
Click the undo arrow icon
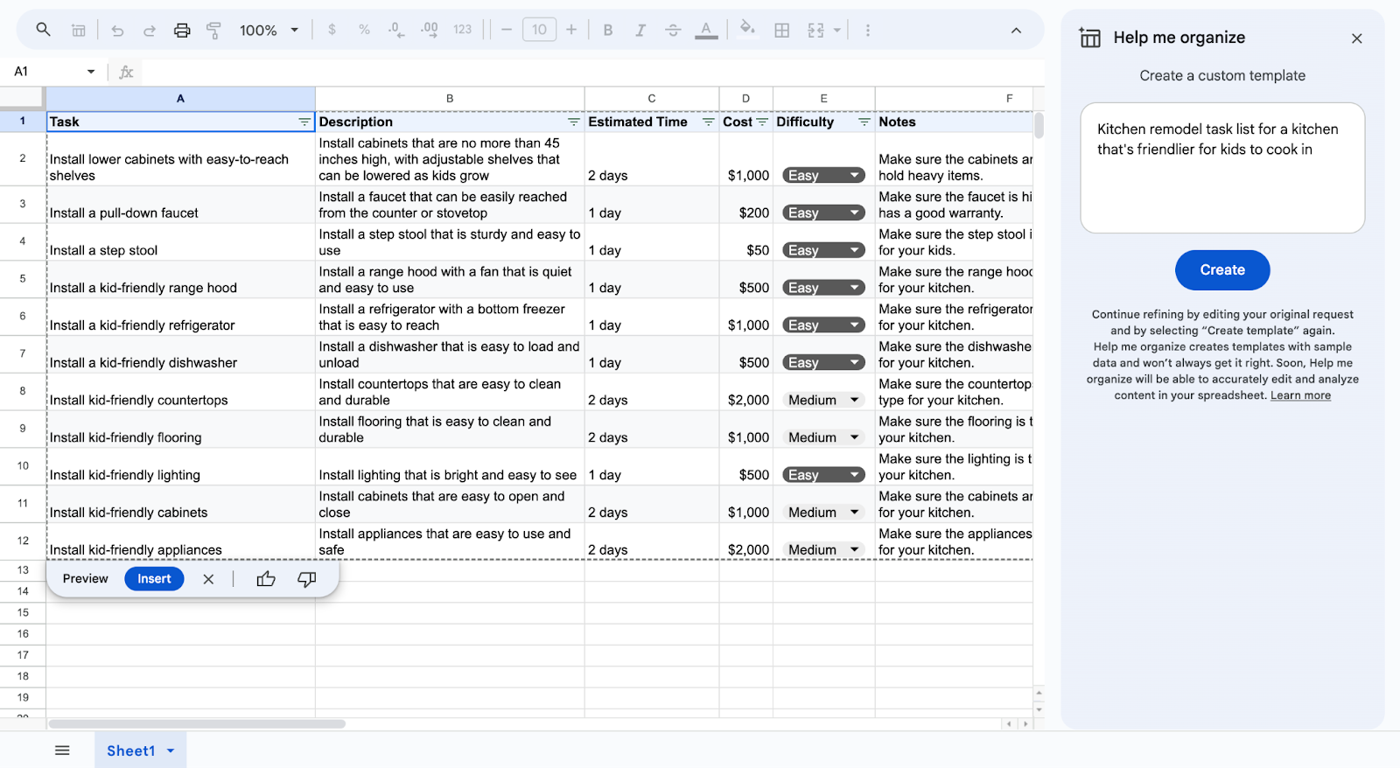[x=117, y=30]
